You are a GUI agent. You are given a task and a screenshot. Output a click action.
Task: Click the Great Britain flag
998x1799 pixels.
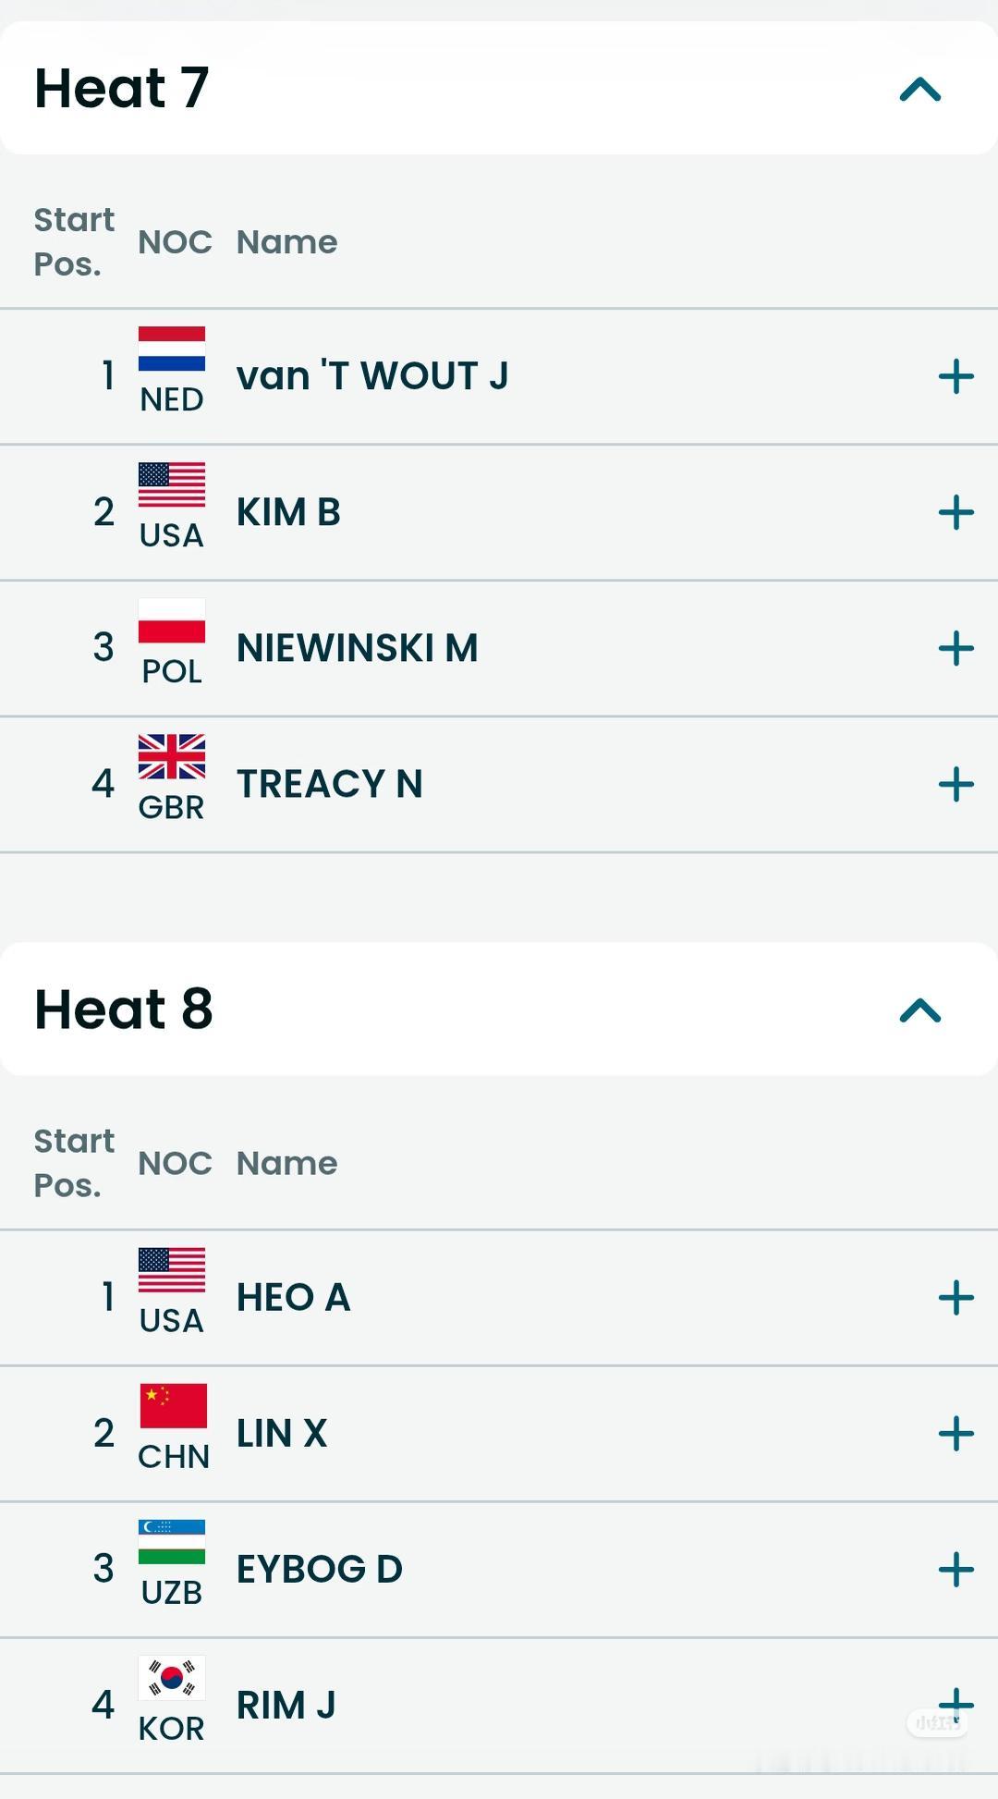(172, 756)
